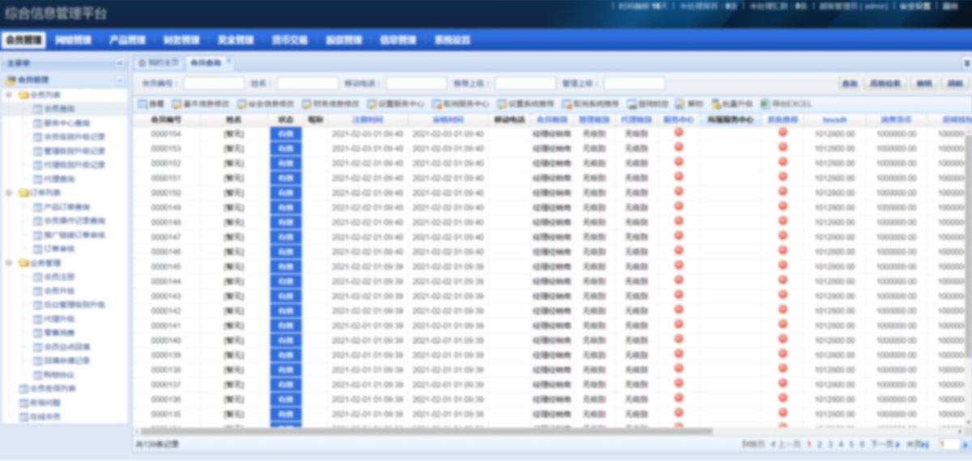Click the 设置系统推荐 toolbar icon

coord(501,104)
